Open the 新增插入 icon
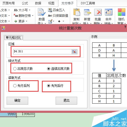 (x=87, y=12)
